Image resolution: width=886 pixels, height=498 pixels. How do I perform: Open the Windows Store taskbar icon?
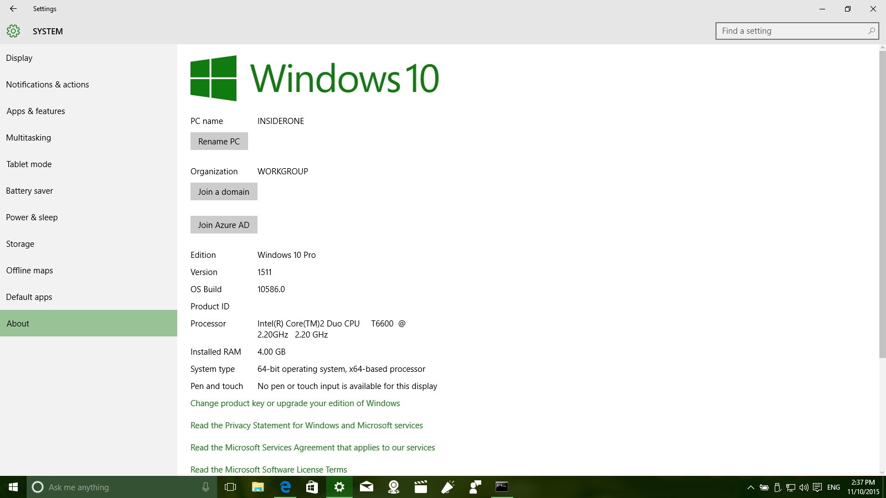point(312,487)
